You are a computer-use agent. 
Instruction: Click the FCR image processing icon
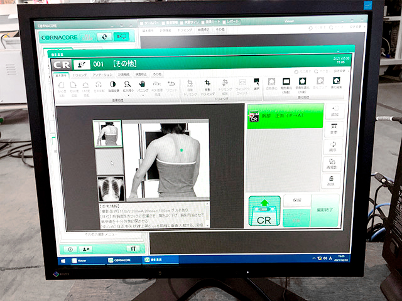(x=156, y=84)
